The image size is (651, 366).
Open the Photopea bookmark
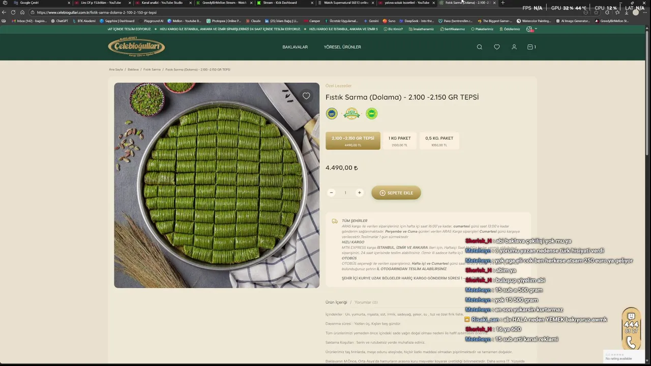click(x=224, y=21)
